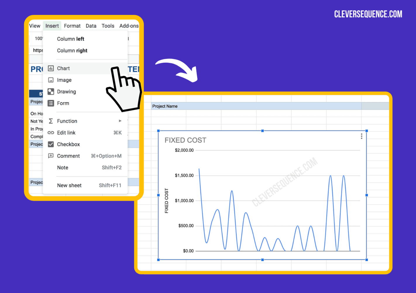Image resolution: width=416 pixels, height=293 pixels.
Task: Switch to the Data menu
Action: (x=91, y=26)
